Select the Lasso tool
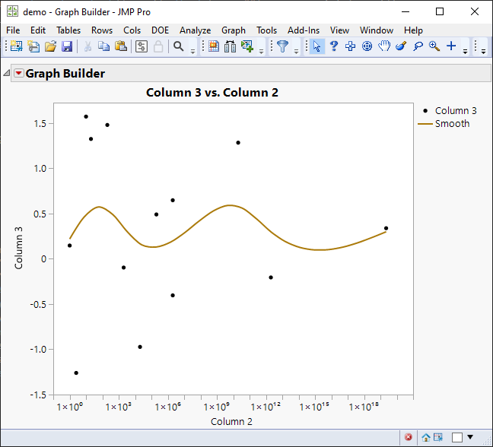This screenshot has height=447, width=493. (x=418, y=46)
